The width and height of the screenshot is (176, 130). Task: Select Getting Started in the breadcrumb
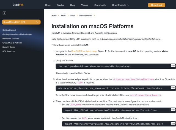pos(86,16)
